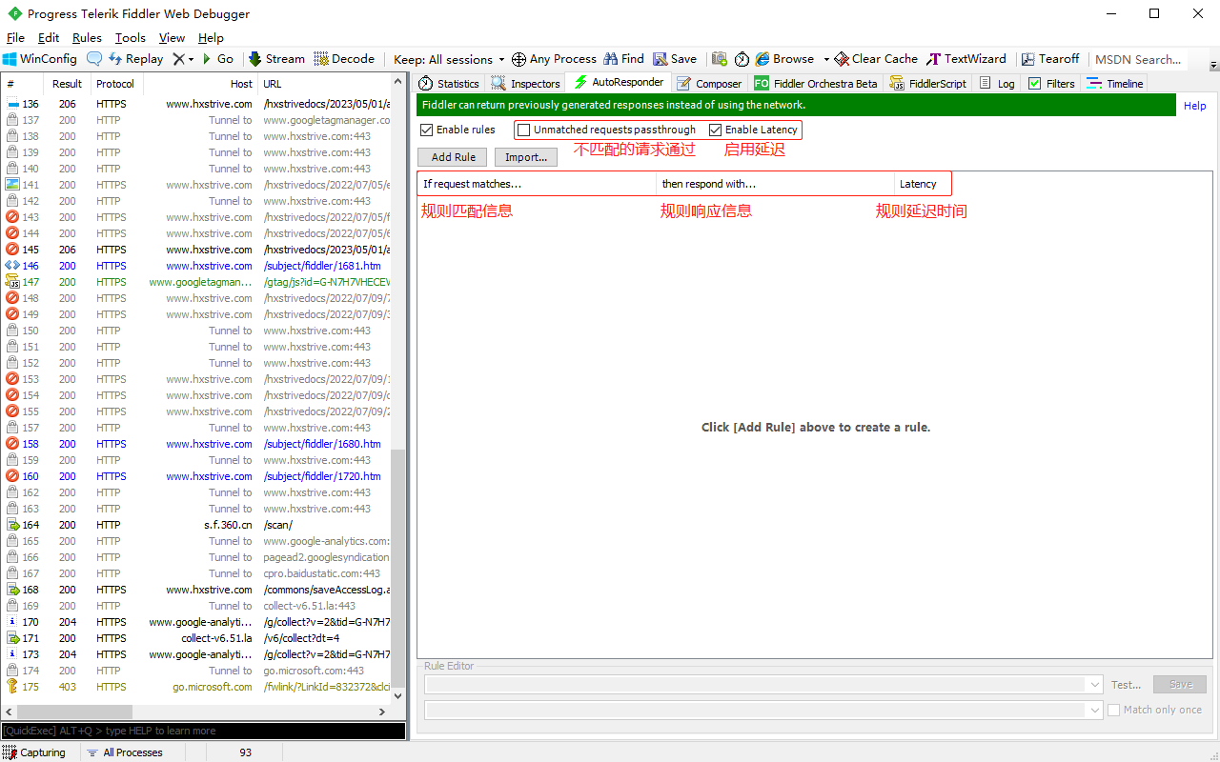Open the Keep: All sessions dropdown
Image resolution: width=1220 pixels, height=762 pixels.
pyautogui.click(x=449, y=59)
